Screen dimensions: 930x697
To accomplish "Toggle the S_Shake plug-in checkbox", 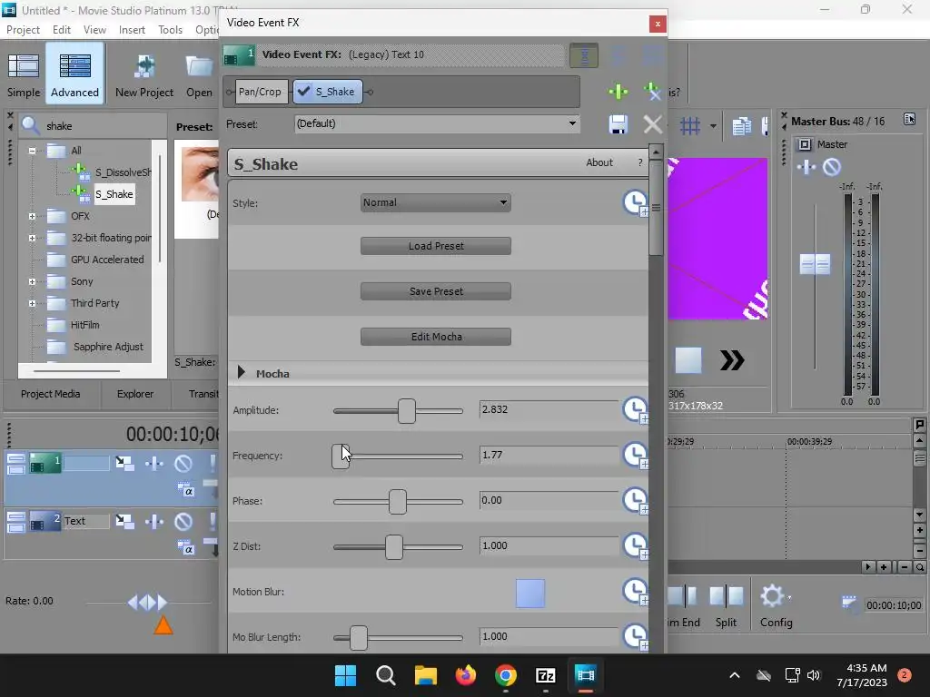I will 303,92.
